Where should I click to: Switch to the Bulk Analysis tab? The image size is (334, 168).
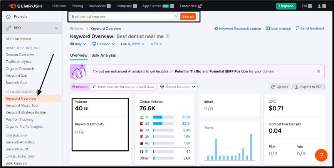coord(104,55)
